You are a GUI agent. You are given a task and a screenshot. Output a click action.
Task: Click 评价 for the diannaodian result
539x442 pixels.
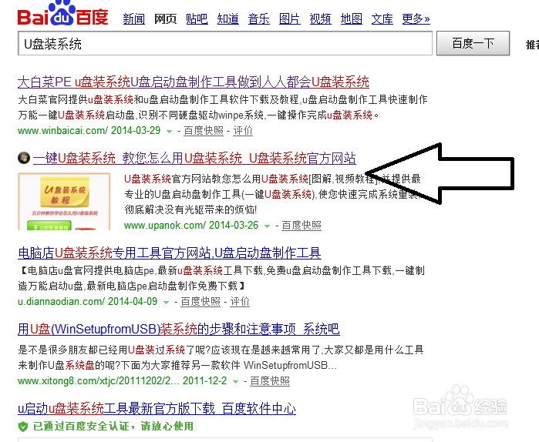[x=240, y=302]
